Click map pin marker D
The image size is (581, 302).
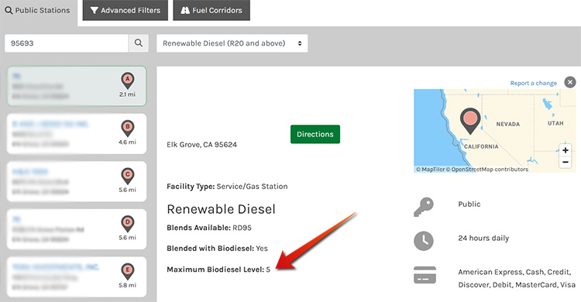pos(128,224)
